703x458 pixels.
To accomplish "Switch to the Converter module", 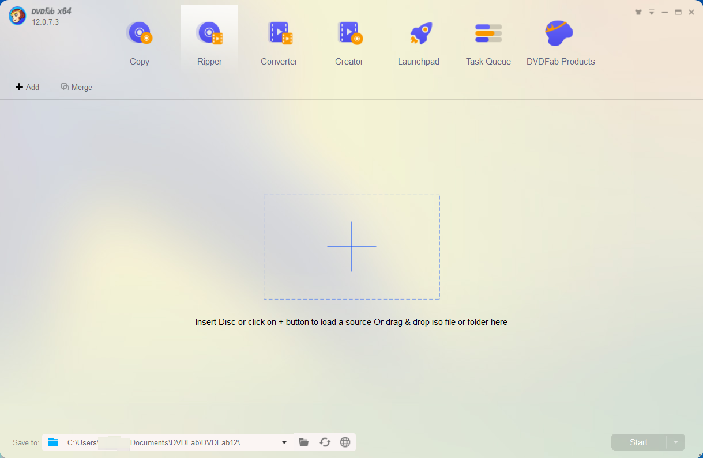I will pos(279,40).
